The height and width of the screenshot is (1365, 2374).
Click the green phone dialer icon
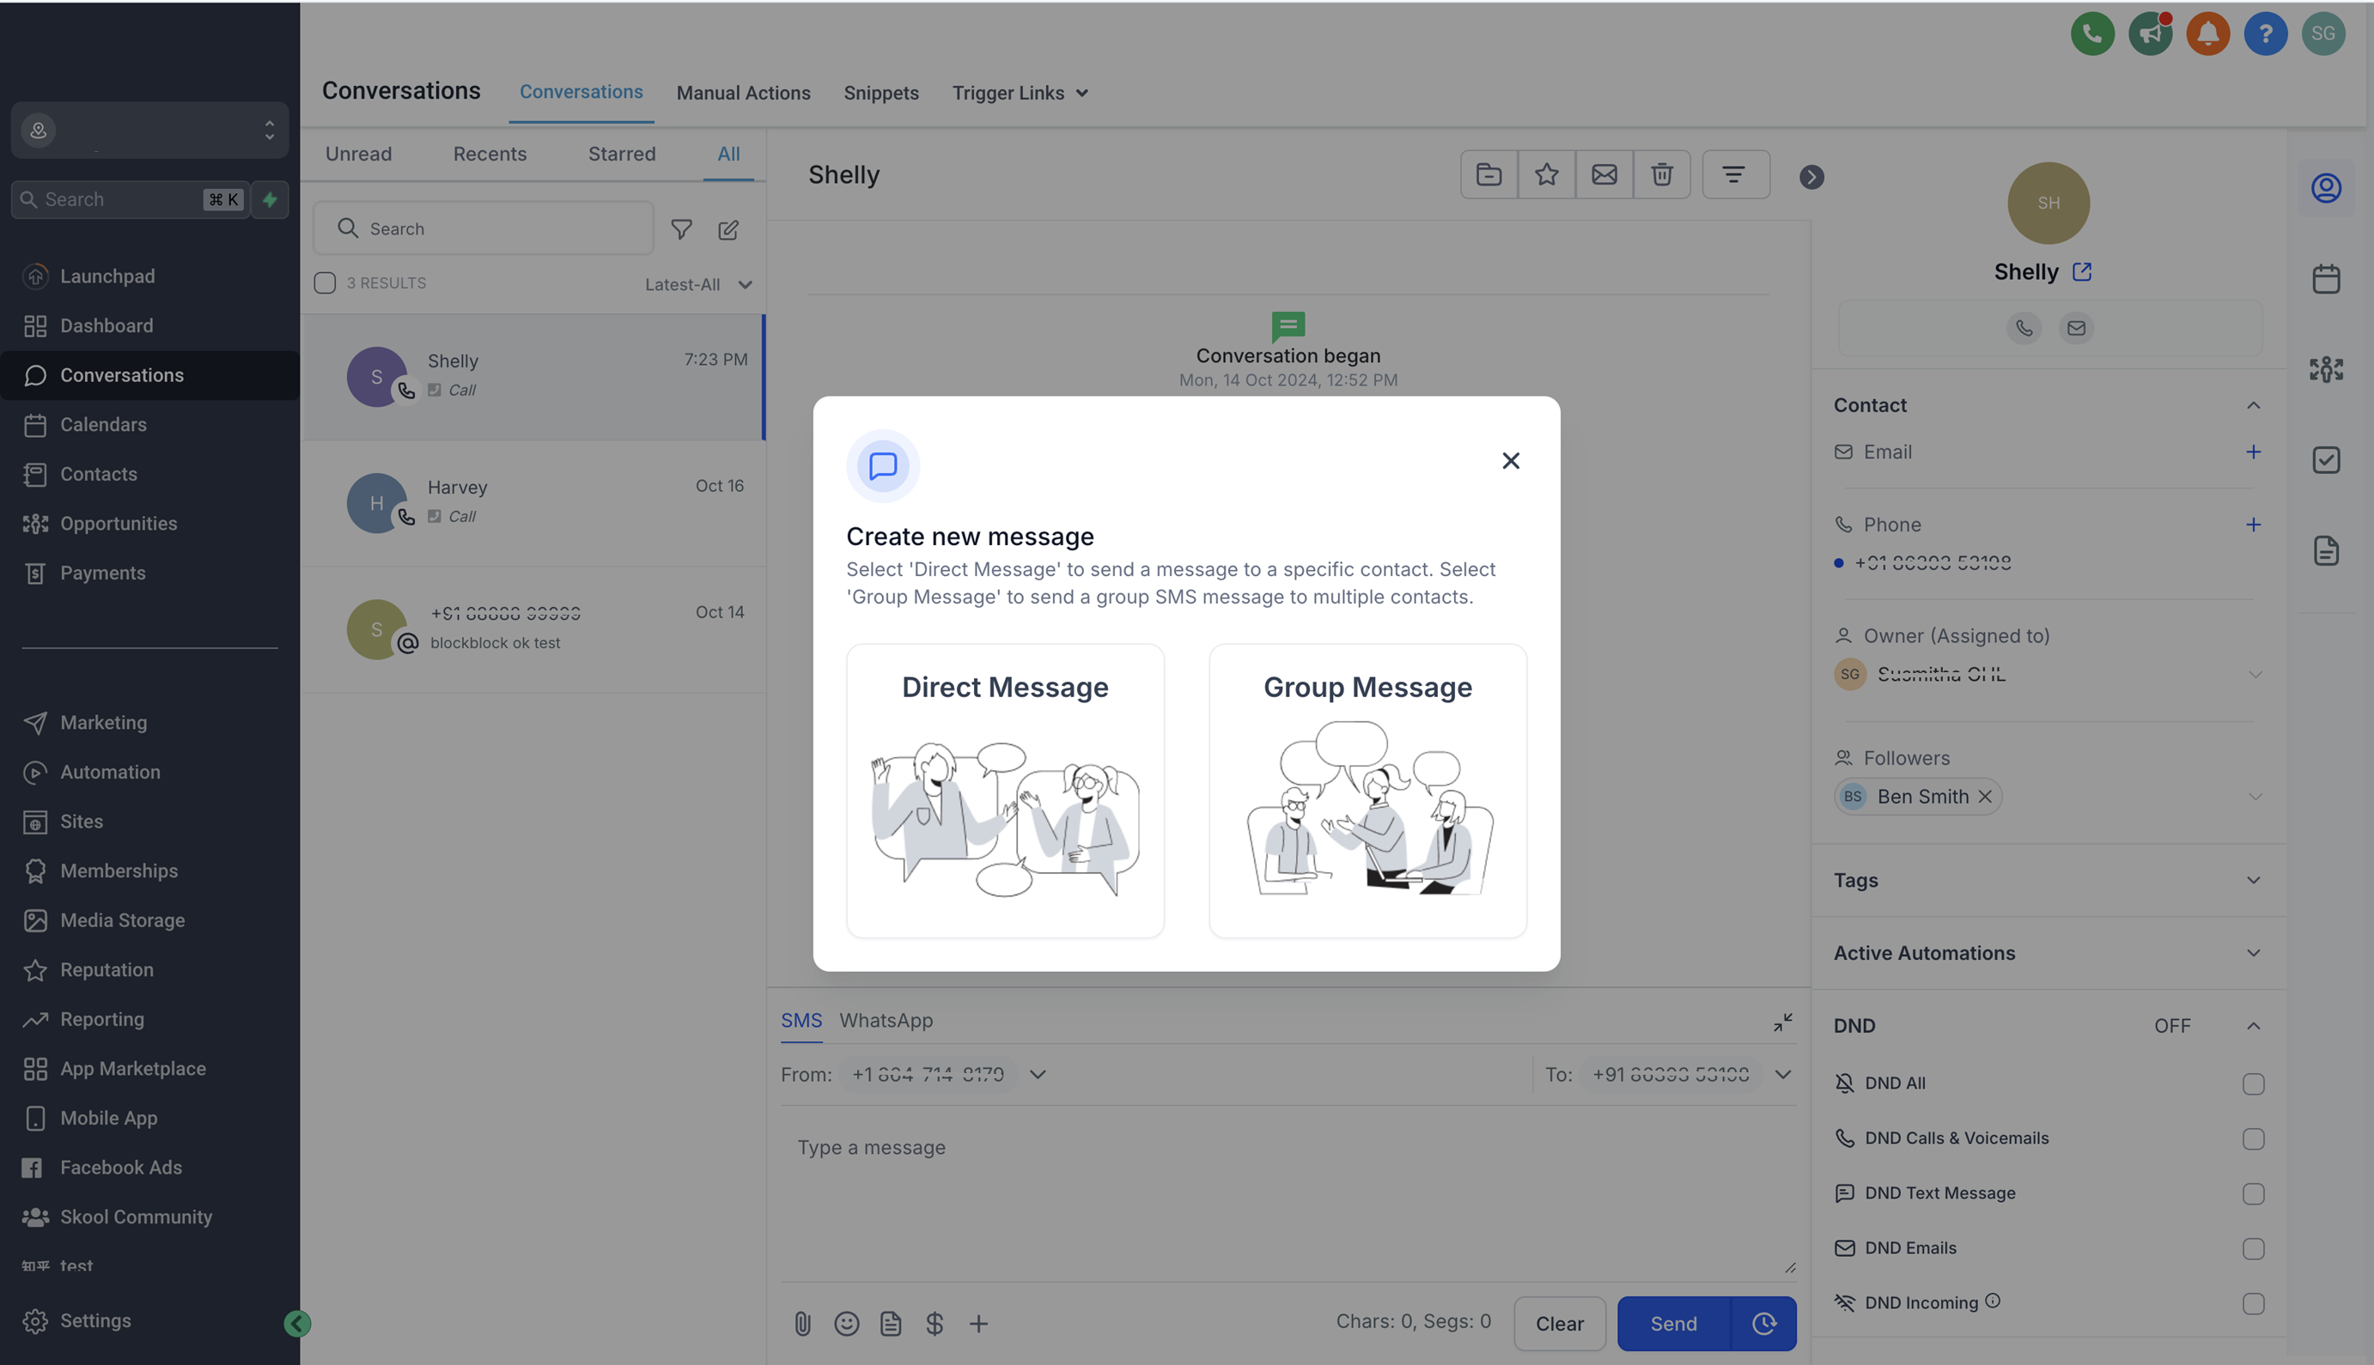tap(2091, 33)
